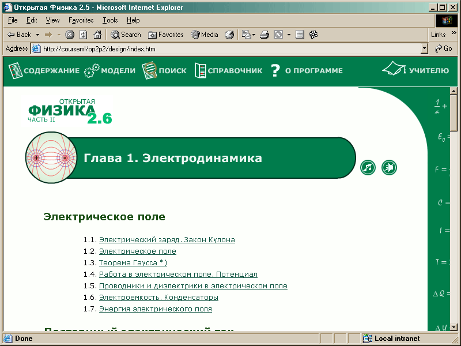The height and width of the screenshot is (346, 461).
Task: Open link Электроемкость. Конденсаторы
Action: [x=158, y=298]
